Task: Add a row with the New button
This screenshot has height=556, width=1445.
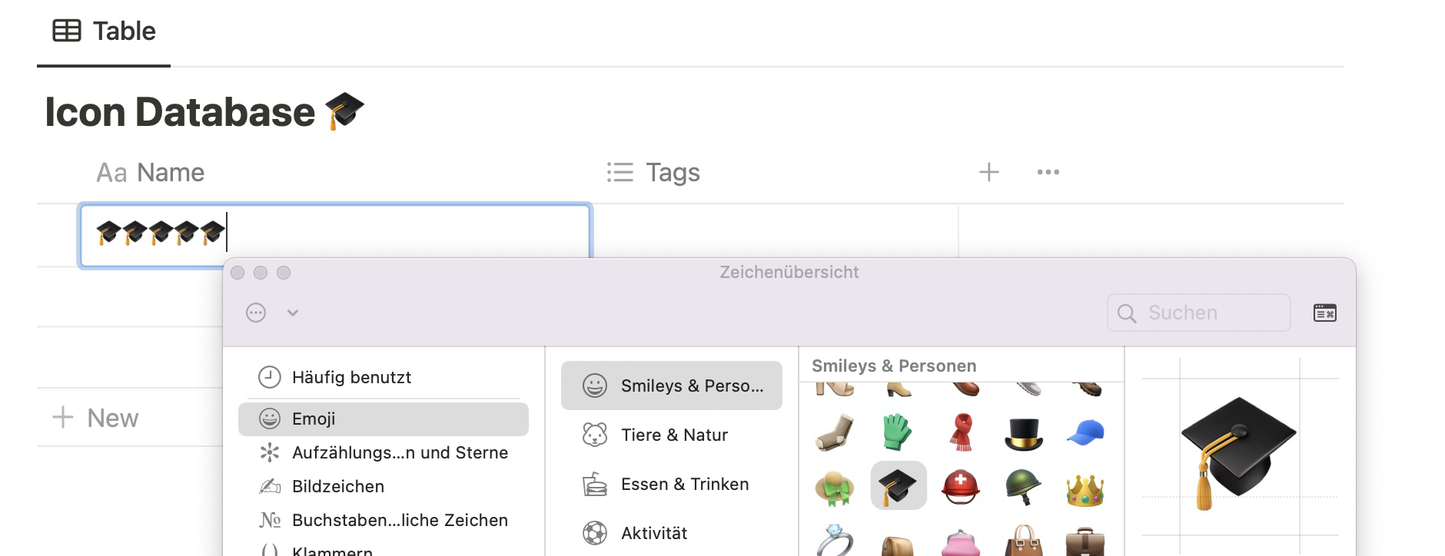Action: pyautogui.click(x=95, y=418)
